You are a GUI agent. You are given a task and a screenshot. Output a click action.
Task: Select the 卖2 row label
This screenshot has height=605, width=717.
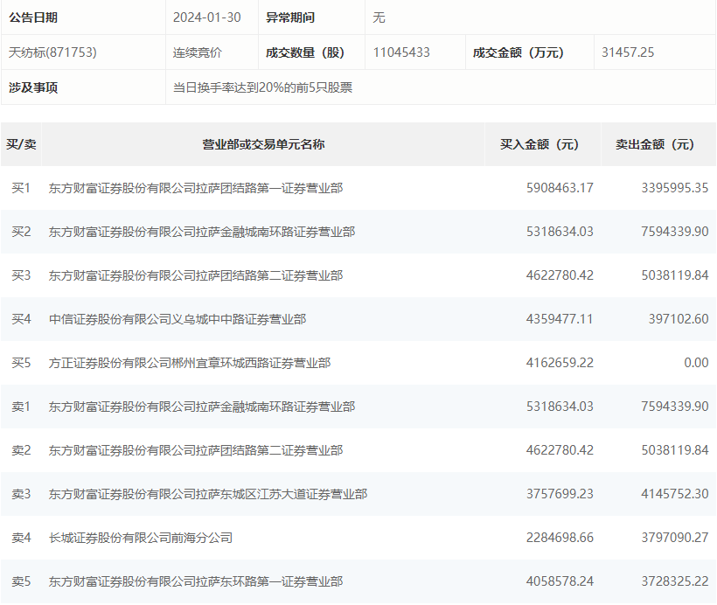point(21,450)
